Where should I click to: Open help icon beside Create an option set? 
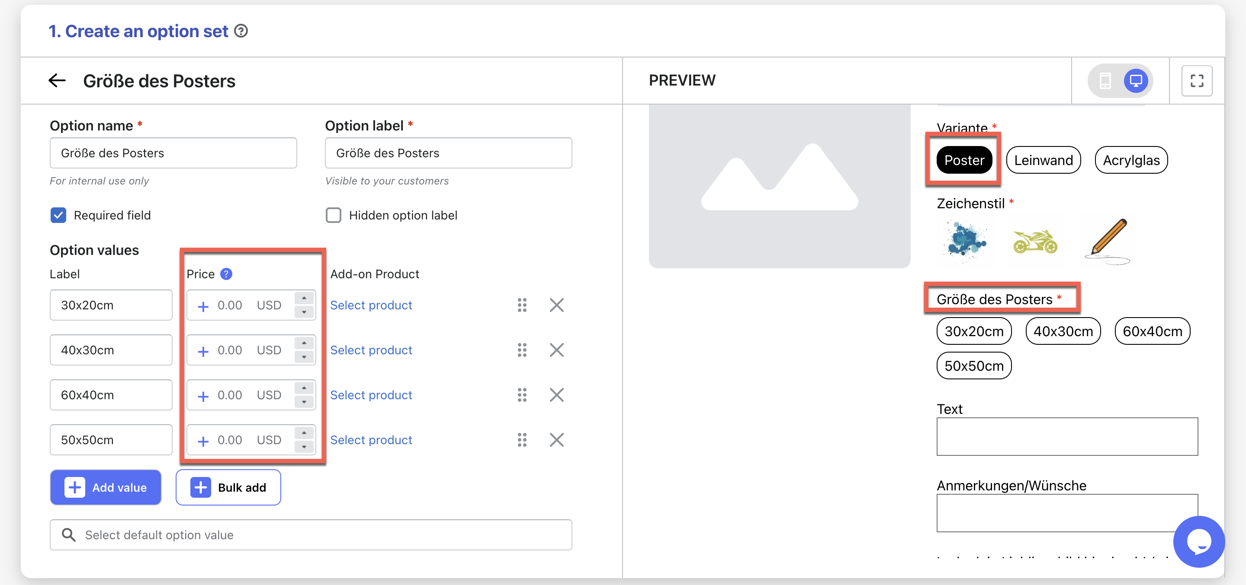pos(241,31)
